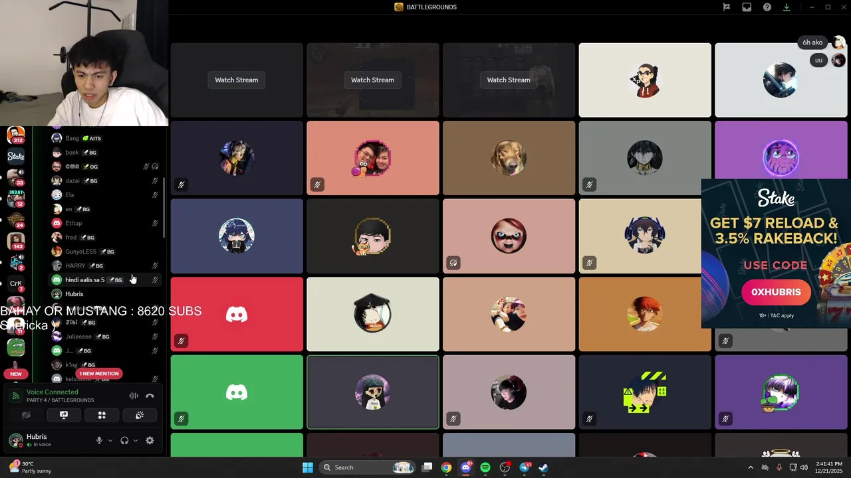Open the CrK server icon
Screen dimensions: 851x478
pyautogui.click(x=16, y=283)
